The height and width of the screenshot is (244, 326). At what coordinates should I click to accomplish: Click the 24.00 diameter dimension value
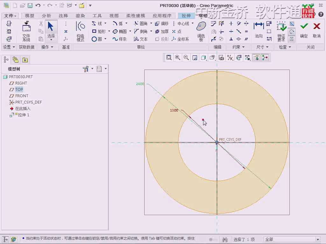[x=140, y=84]
